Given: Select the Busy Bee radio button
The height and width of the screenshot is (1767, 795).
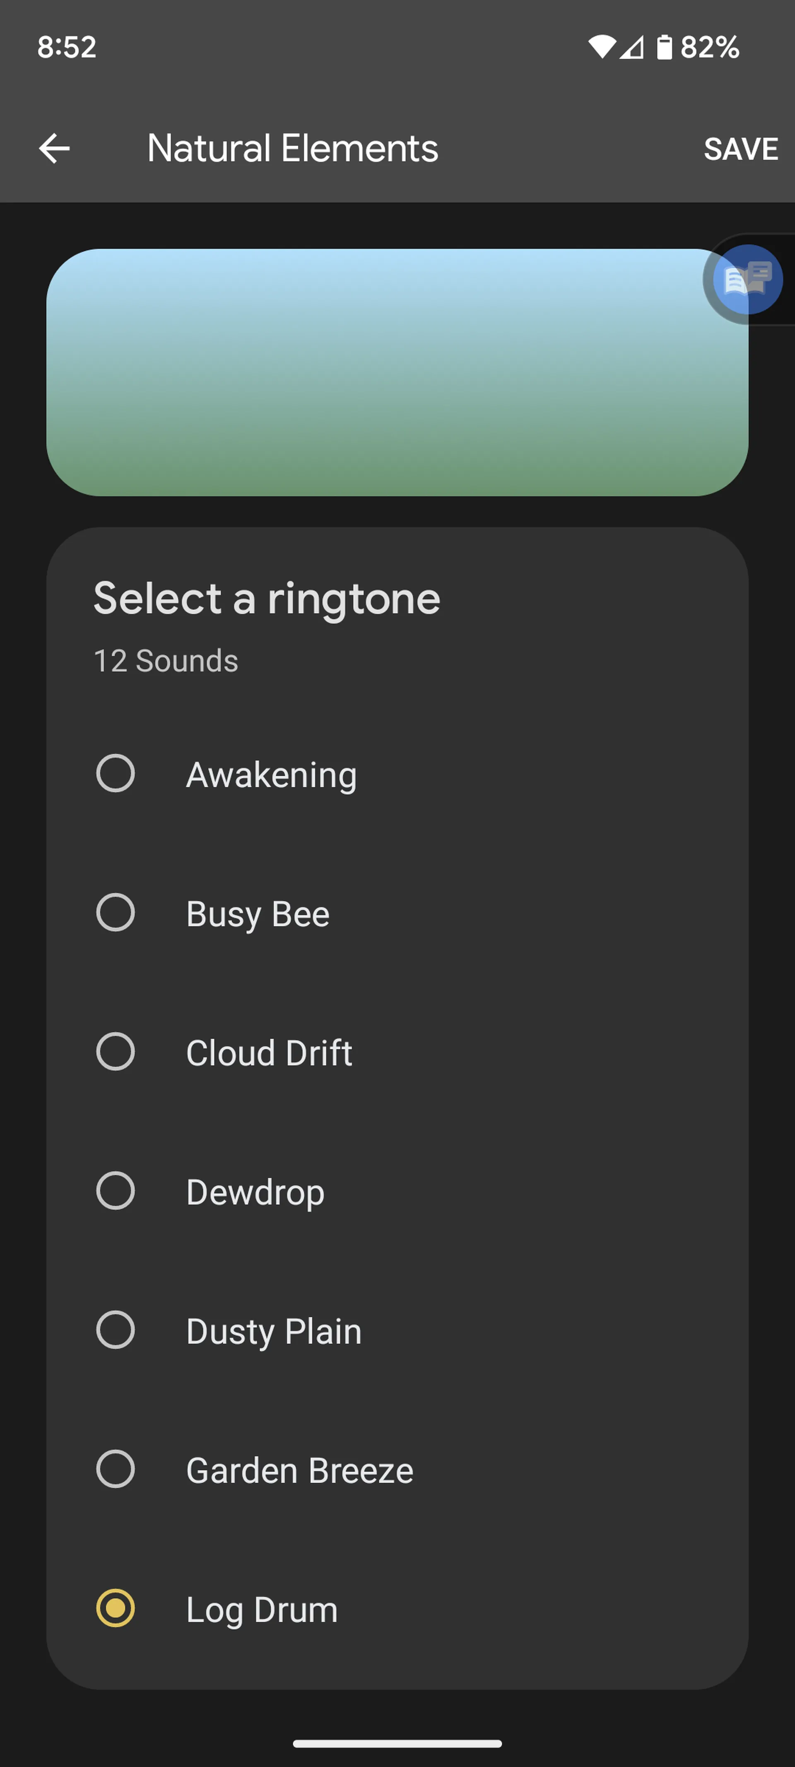Looking at the screenshot, I should (115, 912).
